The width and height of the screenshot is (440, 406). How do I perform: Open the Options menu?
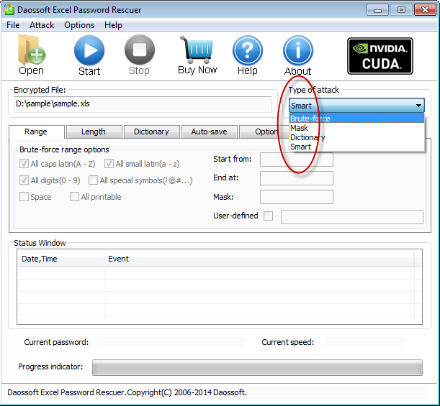pos(79,25)
